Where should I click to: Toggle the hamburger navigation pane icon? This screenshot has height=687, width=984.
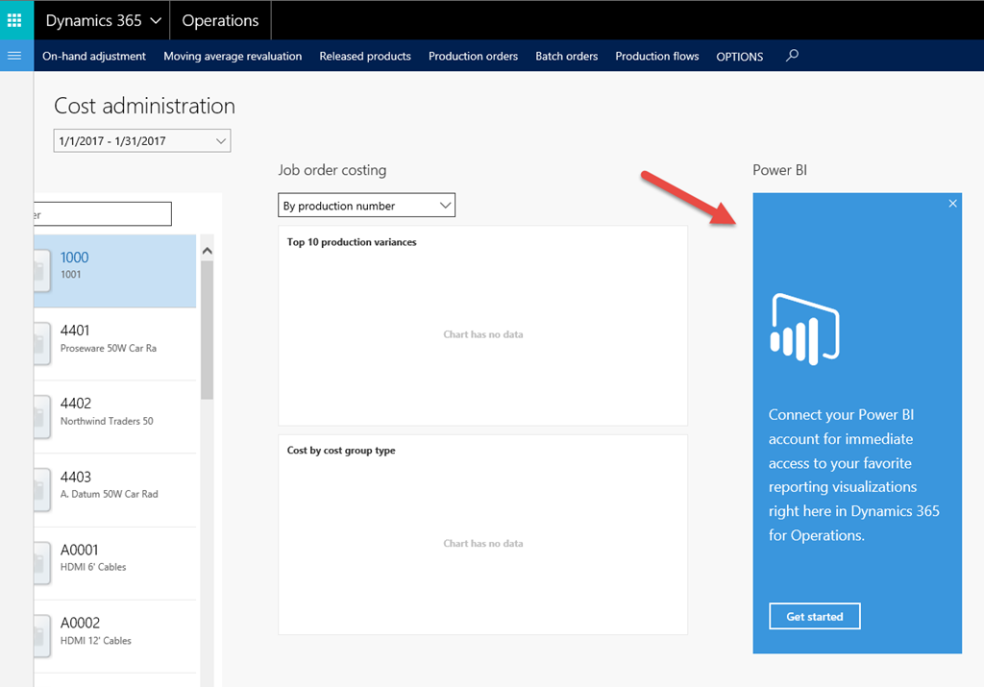click(x=14, y=56)
